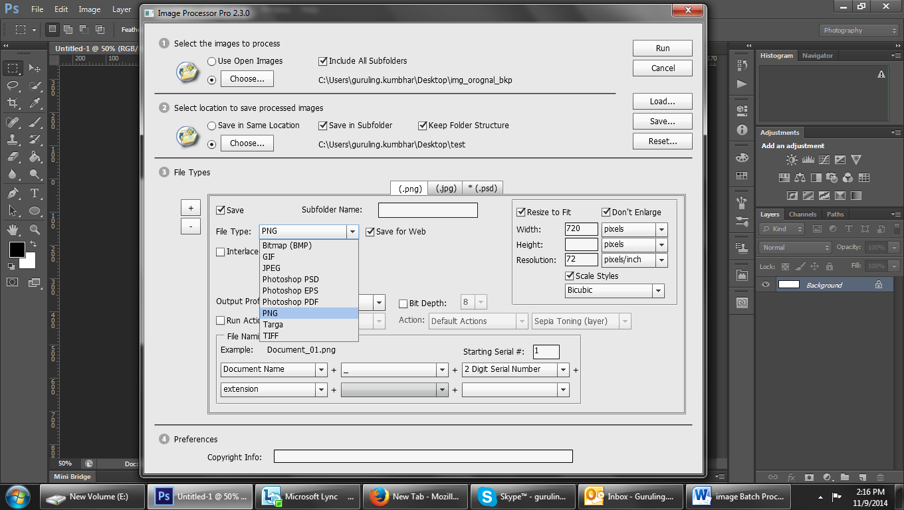
Task: Add a Brightness/Contrast adjustment
Action: 791,159
